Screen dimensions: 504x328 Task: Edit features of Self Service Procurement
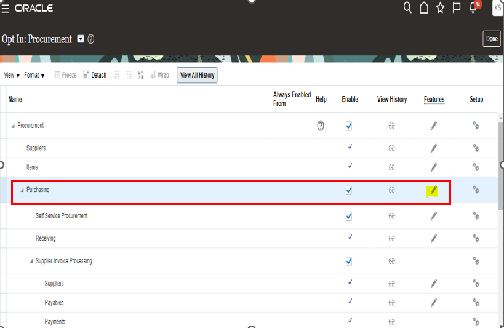point(434,216)
